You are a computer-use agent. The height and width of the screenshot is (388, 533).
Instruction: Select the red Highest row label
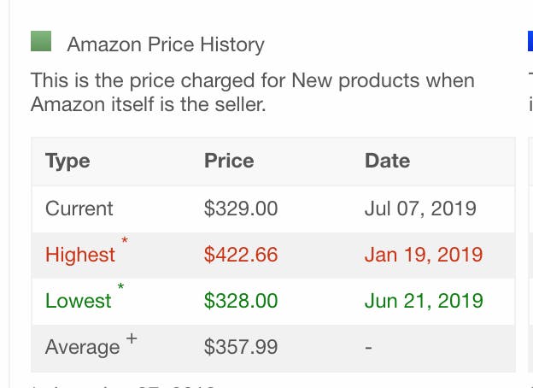(80, 255)
